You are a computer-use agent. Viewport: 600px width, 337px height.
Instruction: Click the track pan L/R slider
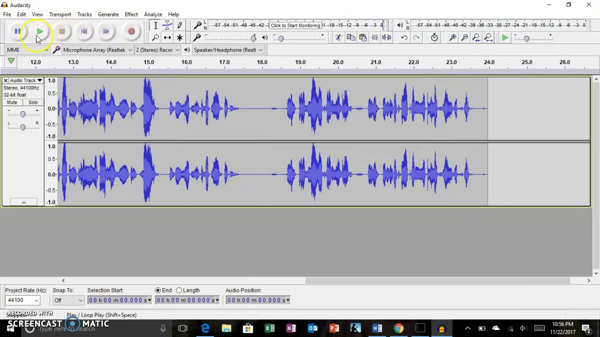click(x=22, y=127)
